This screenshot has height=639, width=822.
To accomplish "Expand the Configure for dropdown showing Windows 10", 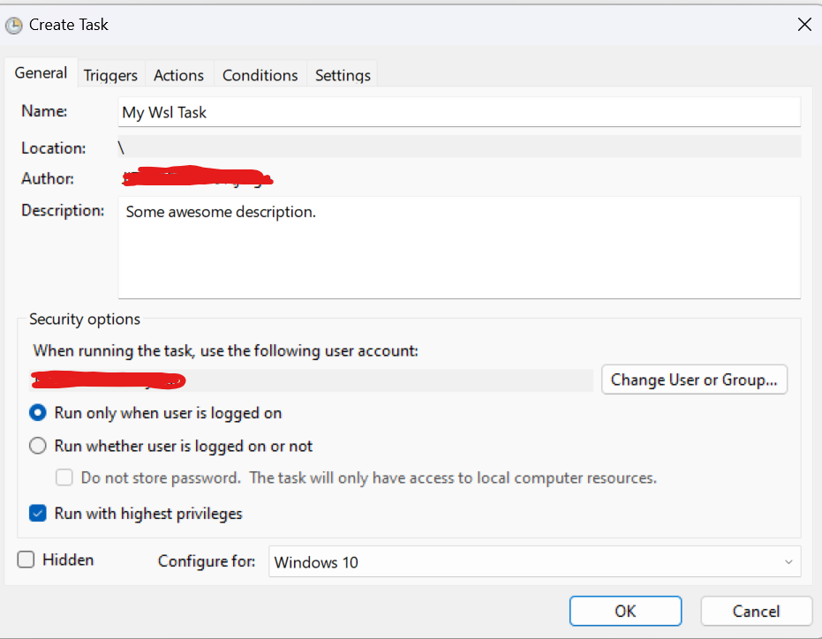I will coord(534,562).
